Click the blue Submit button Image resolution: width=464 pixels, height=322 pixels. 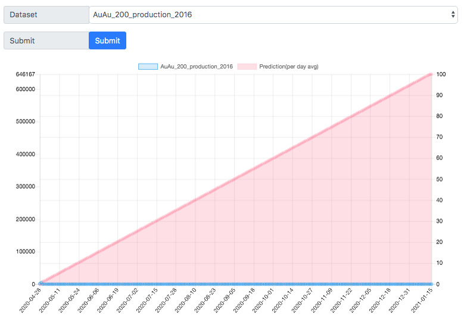[x=107, y=40]
